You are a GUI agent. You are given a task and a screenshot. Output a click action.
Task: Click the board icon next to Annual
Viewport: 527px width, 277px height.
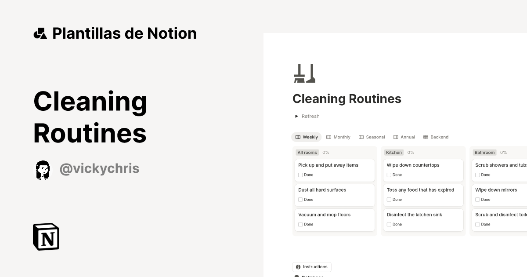click(395, 137)
